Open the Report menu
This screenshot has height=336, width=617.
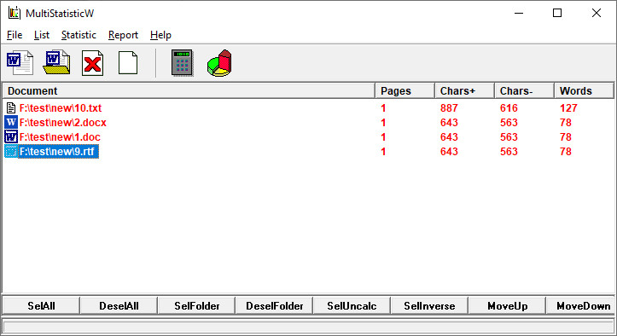[123, 35]
